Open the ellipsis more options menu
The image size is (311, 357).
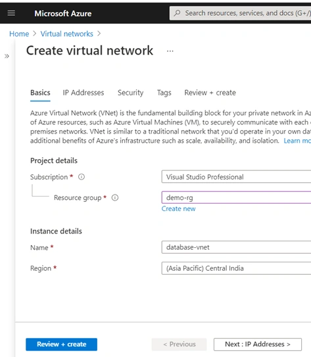coord(170,51)
